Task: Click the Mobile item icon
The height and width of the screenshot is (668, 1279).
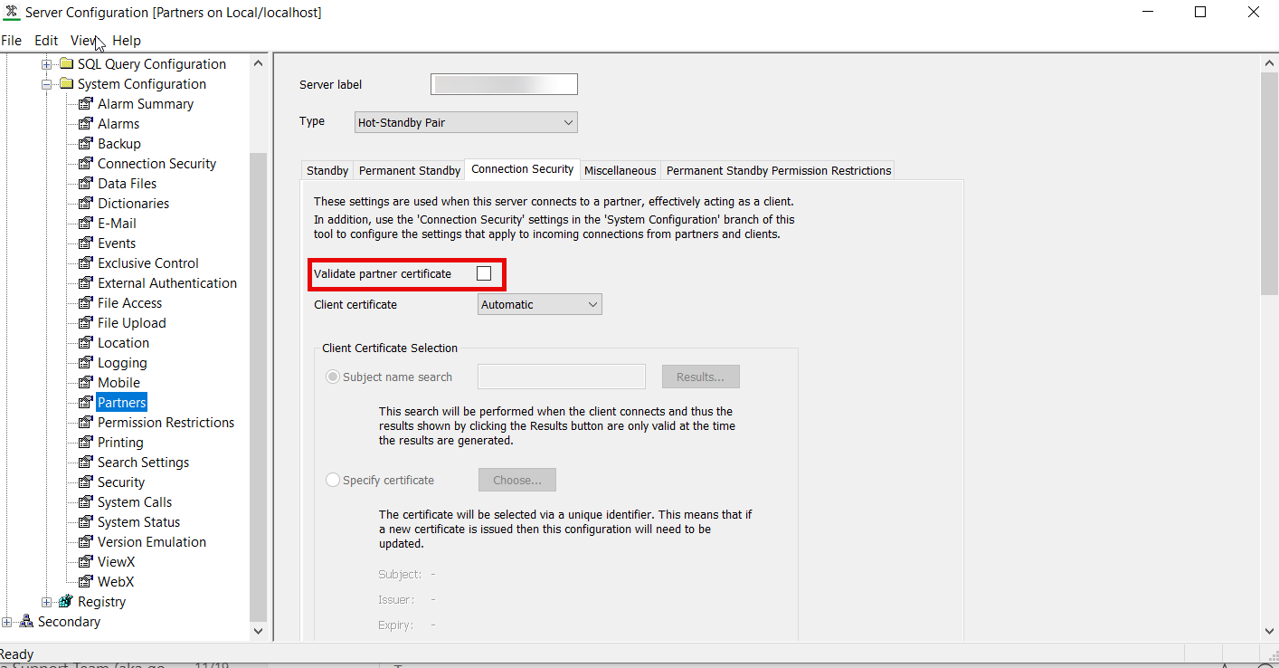Action: pos(86,383)
